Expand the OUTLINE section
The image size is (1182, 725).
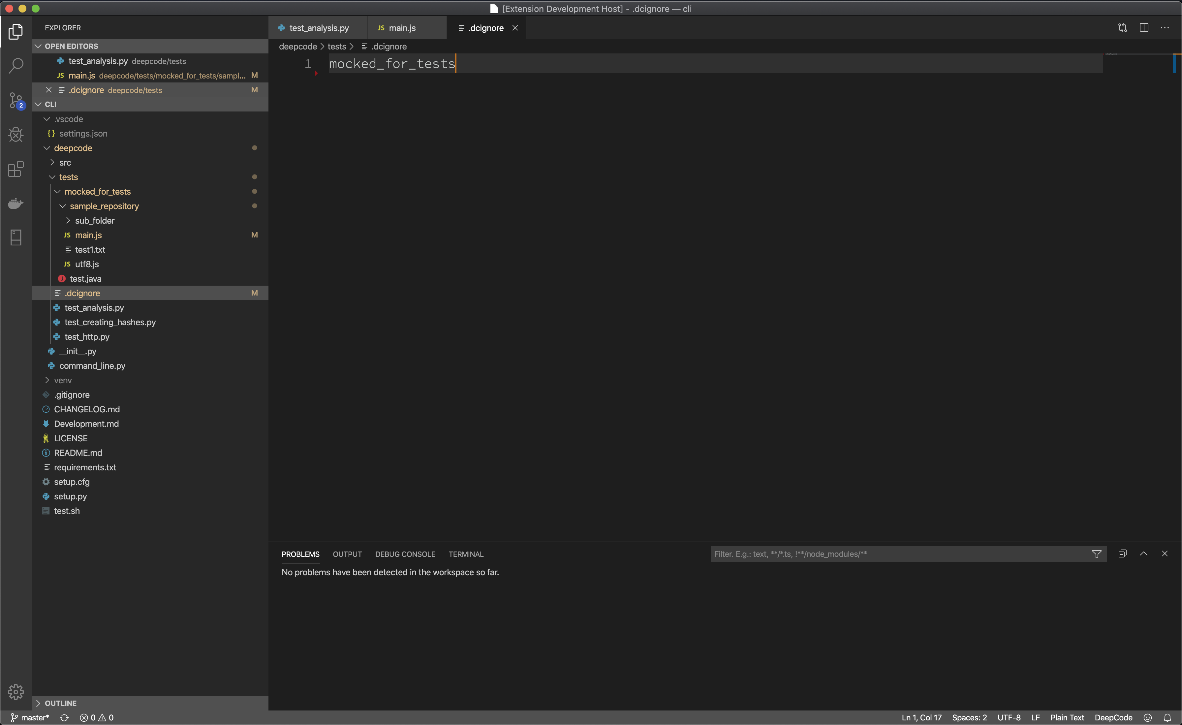click(60, 703)
